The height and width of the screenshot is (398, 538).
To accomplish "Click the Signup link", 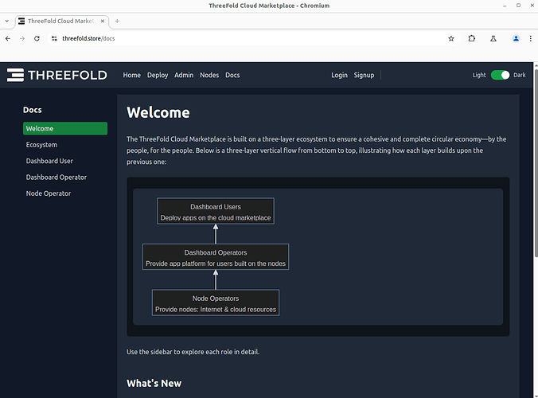I will [364, 75].
